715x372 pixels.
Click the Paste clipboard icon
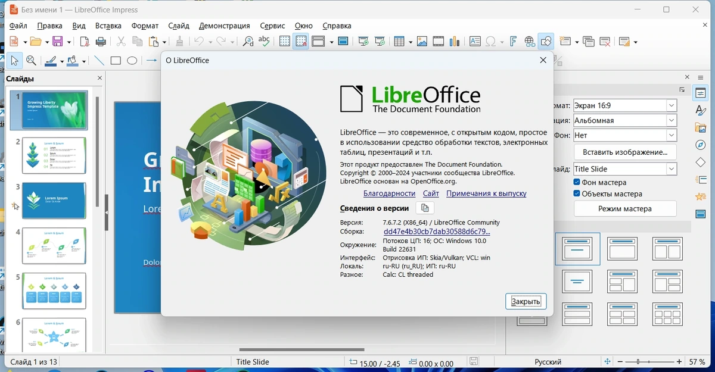(x=154, y=41)
